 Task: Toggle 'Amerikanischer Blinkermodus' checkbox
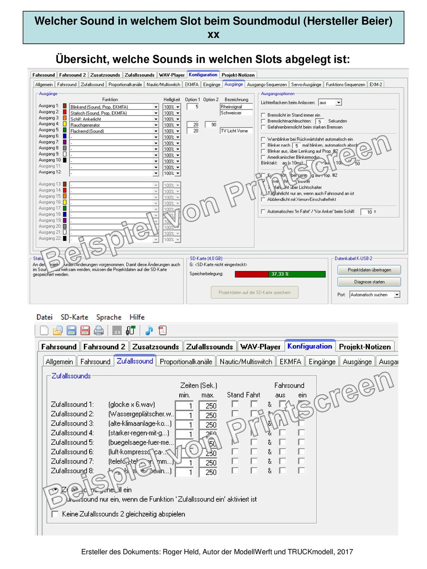[x=263, y=157]
